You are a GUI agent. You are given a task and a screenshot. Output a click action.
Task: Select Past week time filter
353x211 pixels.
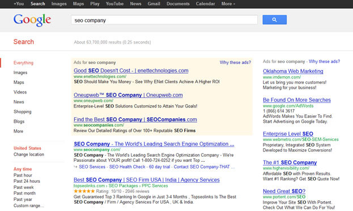(24, 187)
